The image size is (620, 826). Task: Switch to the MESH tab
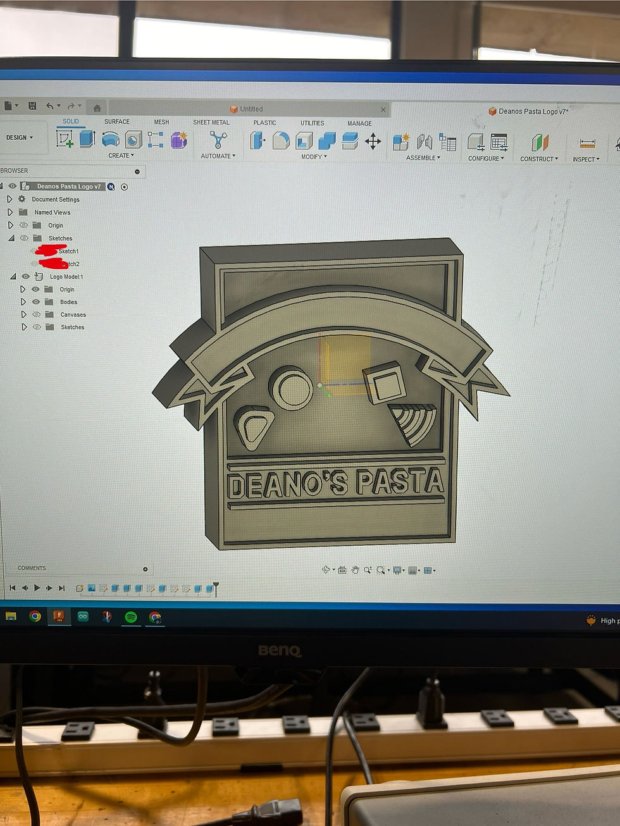tap(161, 122)
